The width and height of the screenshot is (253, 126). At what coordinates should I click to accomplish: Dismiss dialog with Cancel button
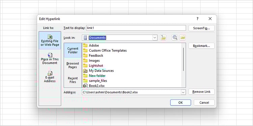pyautogui.click(x=204, y=102)
